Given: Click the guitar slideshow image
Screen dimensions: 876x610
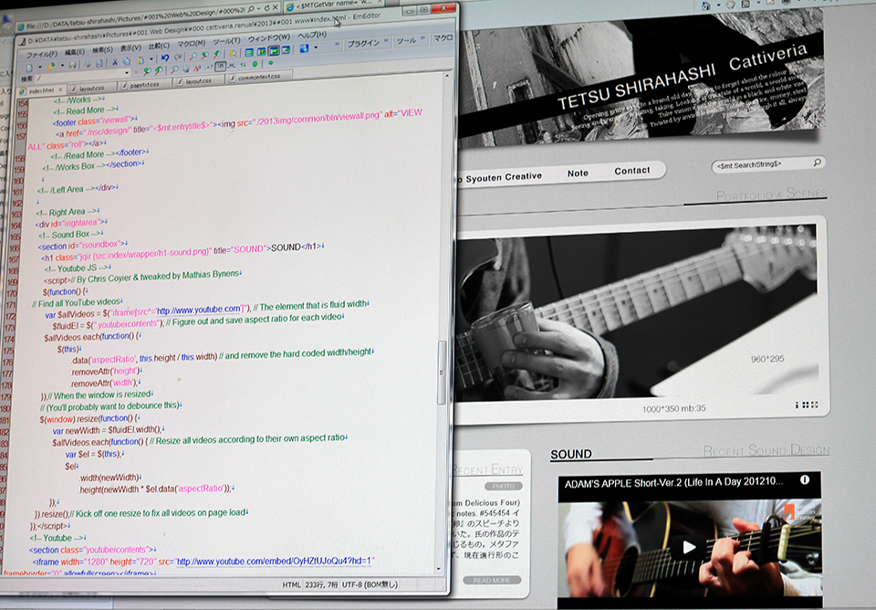Looking at the screenshot, I should pos(637,310).
